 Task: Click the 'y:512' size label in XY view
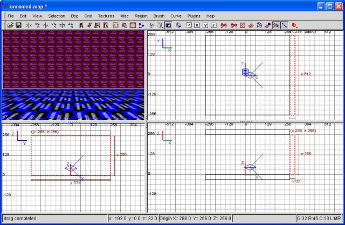(x=306, y=74)
